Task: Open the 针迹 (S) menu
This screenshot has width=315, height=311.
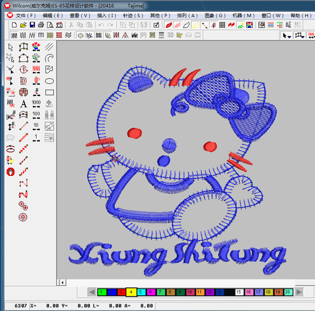Action: coord(133,15)
